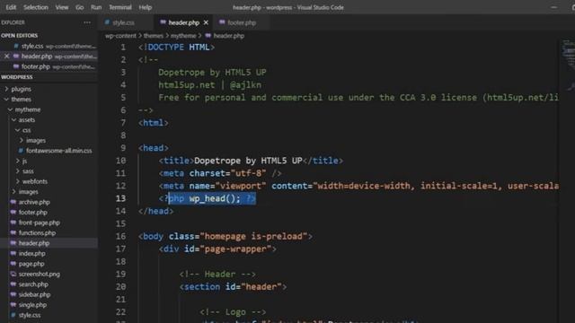Collapse the assets folder
The image size is (575, 323).
(x=26, y=119)
